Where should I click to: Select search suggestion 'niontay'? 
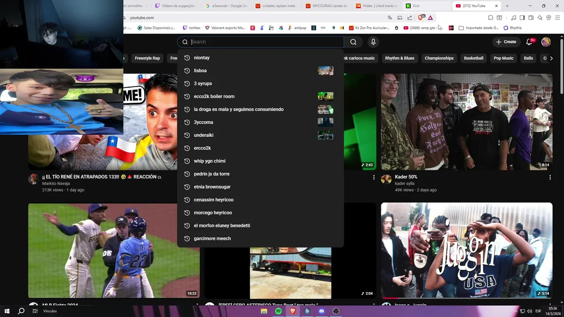[260, 58]
